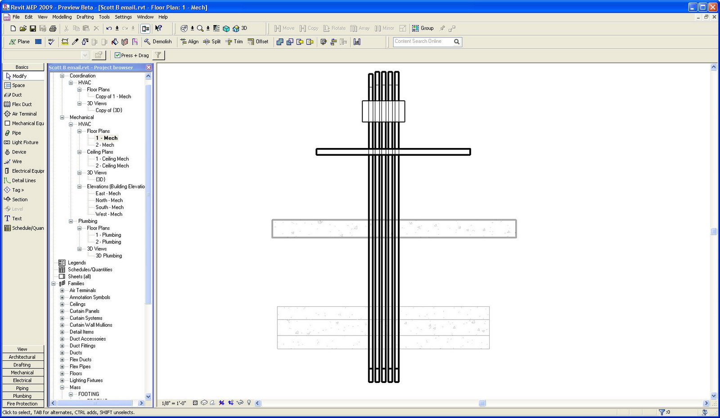
Task: Select the Air Terminal tool
Action: 21,114
